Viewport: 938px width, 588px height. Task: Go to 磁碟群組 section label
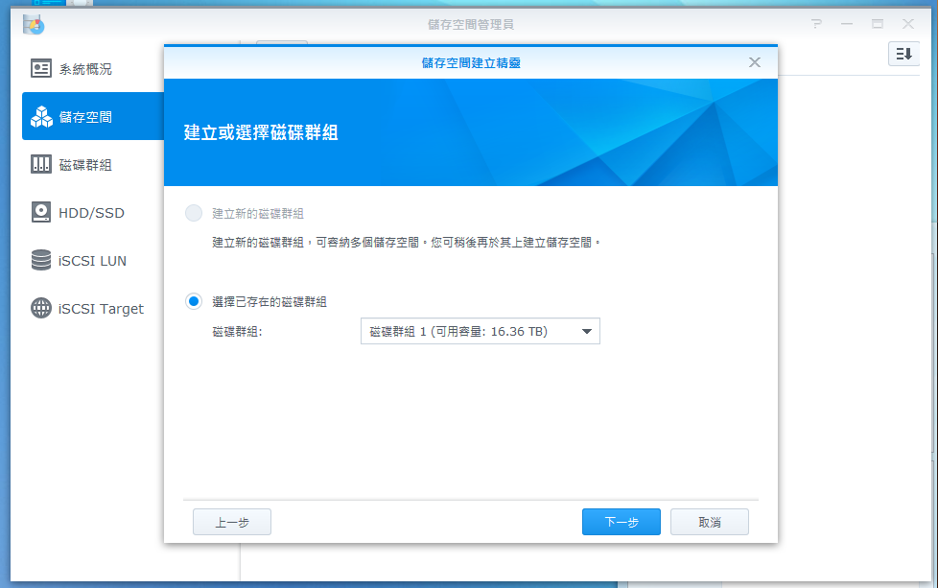click(85, 164)
